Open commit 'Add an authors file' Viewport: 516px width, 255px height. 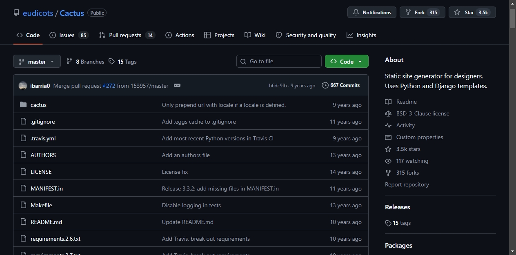point(186,155)
